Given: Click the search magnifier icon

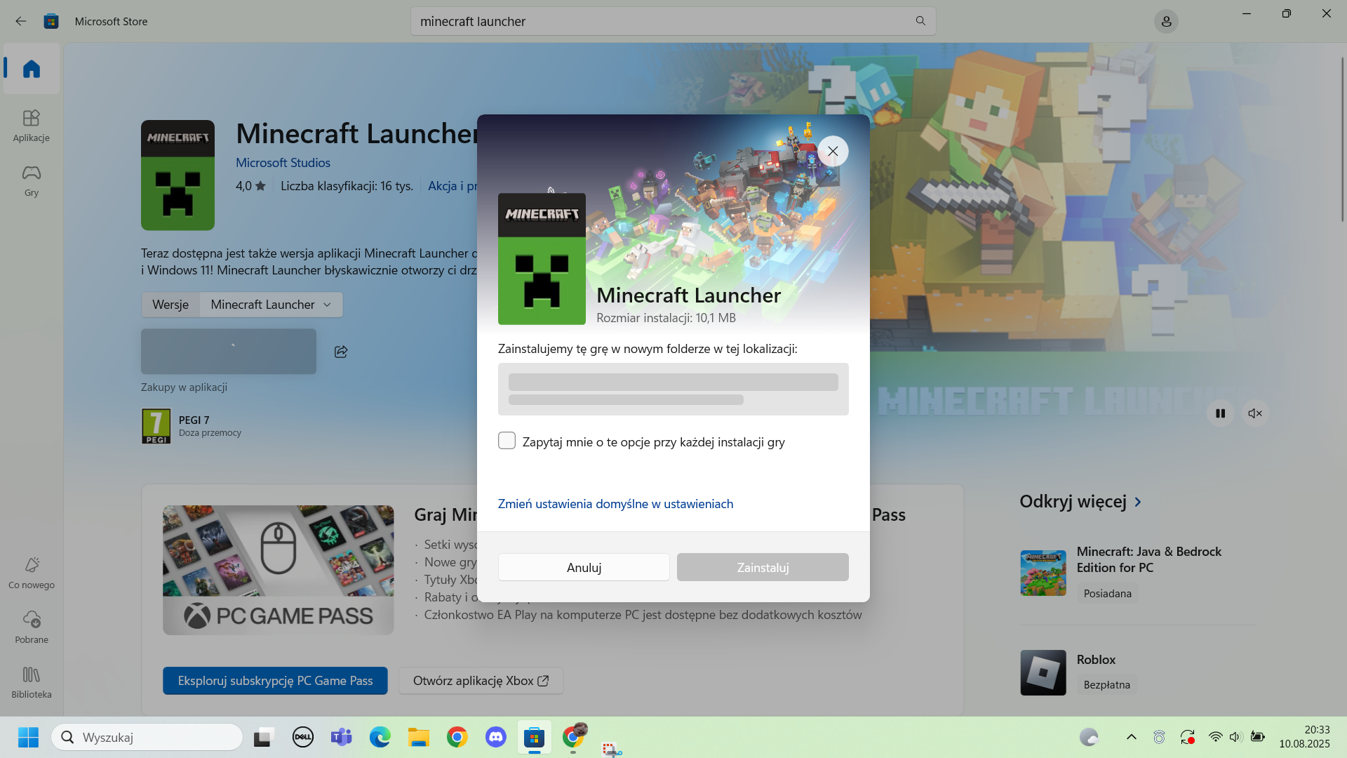Looking at the screenshot, I should [x=920, y=21].
